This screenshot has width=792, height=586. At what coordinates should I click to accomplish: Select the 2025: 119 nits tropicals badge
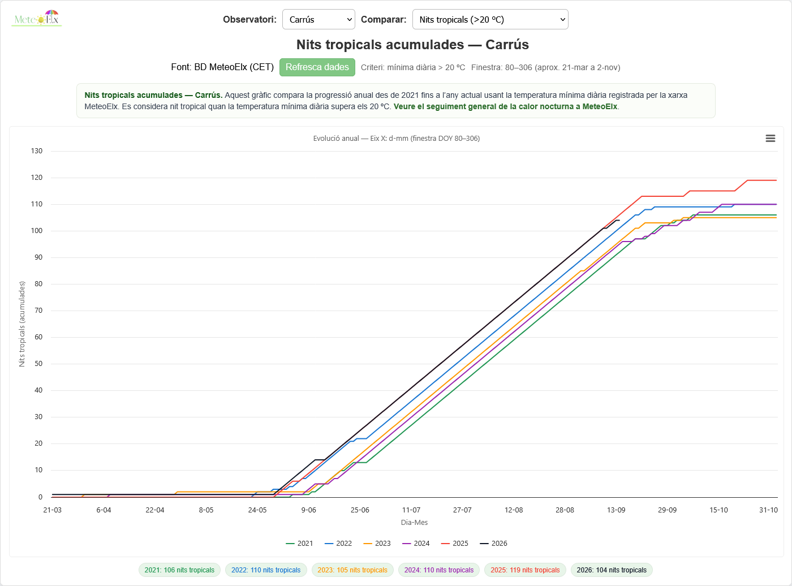[525, 570]
